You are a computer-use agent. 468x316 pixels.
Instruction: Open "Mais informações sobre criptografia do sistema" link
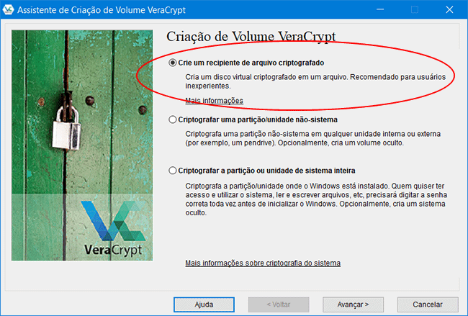point(262,263)
